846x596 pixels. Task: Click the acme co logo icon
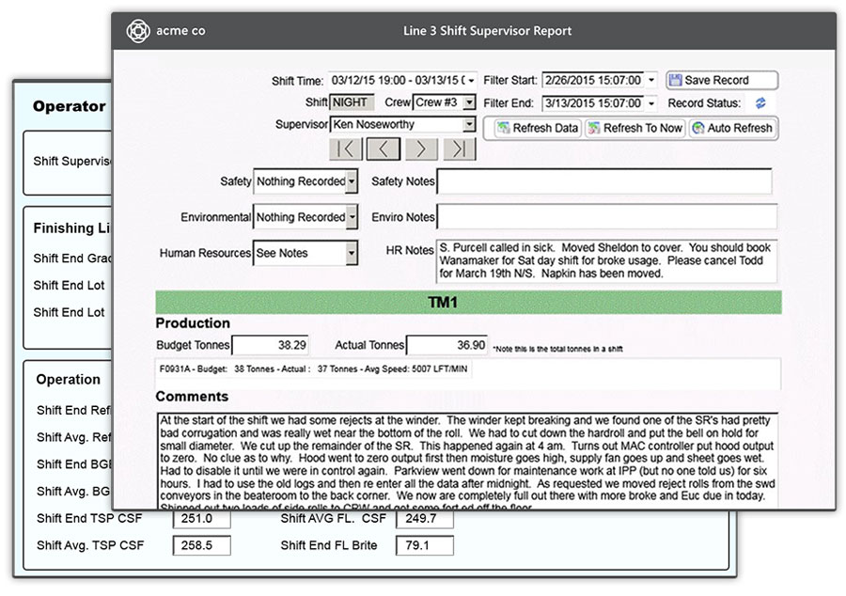(x=138, y=31)
